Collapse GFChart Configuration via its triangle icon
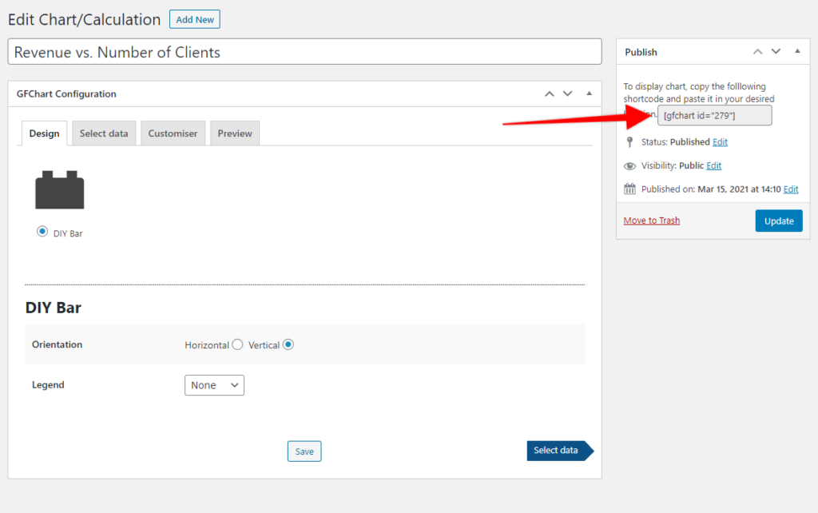 (x=589, y=93)
